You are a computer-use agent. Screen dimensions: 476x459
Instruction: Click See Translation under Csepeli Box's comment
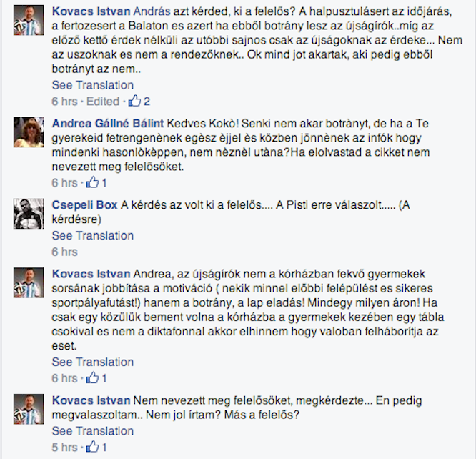point(93,235)
